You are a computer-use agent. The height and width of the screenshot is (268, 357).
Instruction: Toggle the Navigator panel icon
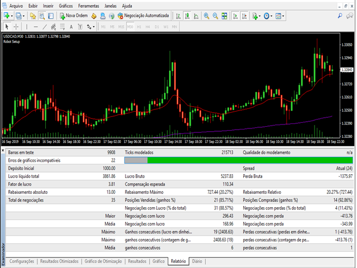click(51, 16)
